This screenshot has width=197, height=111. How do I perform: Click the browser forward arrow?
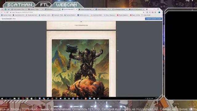(5, 12)
